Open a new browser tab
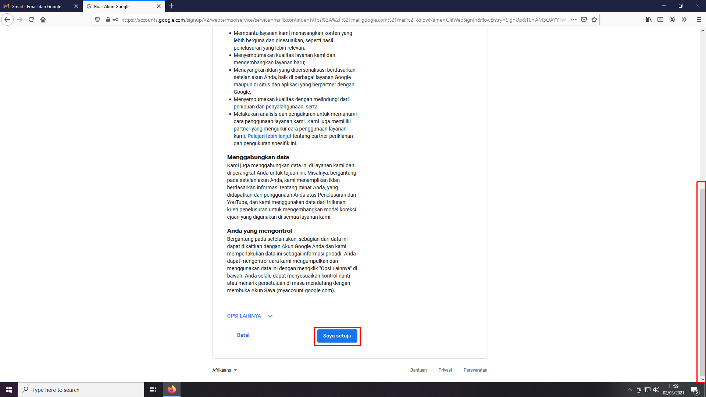The height and width of the screenshot is (397, 706). 171,6
